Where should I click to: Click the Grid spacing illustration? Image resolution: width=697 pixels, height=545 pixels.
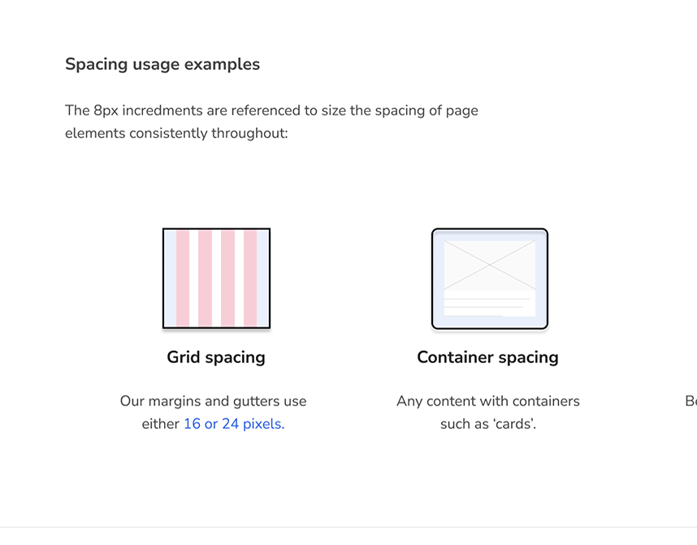pyautogui.click(x=216, y=279)
